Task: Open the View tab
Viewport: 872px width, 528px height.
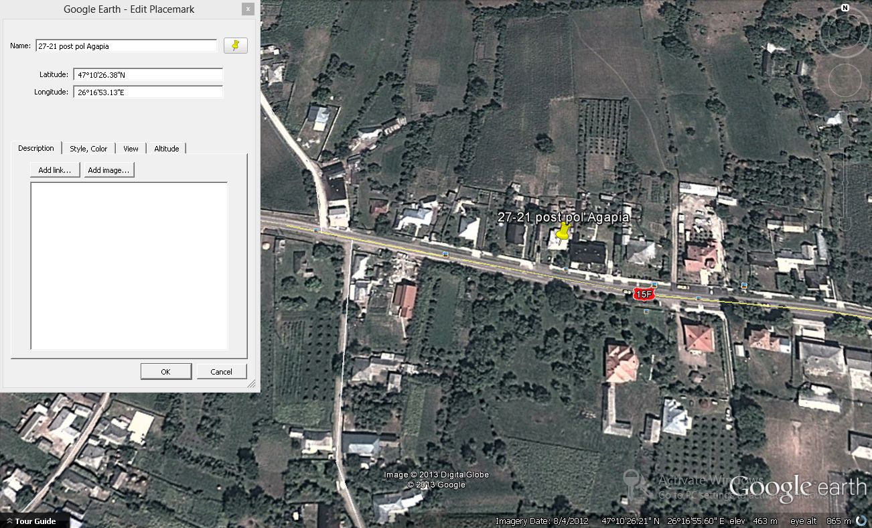Action: (x=131, y=149)
